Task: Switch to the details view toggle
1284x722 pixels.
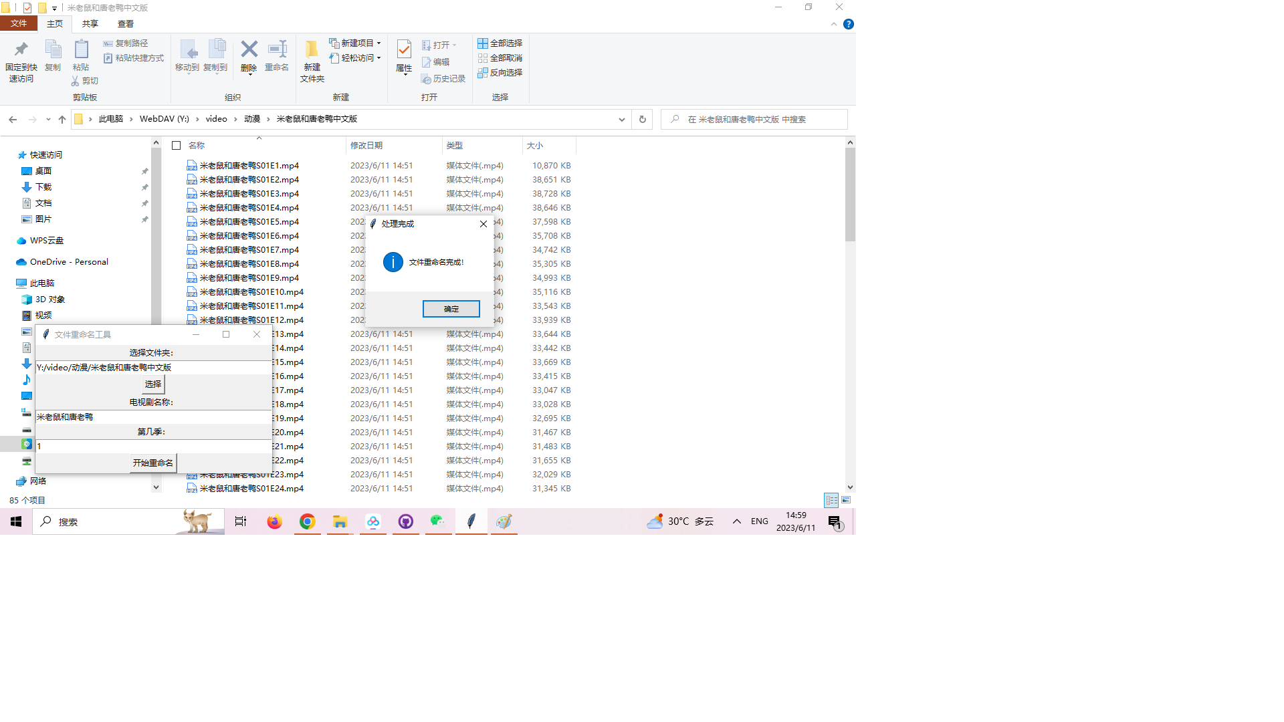Action: pos(831,500)
